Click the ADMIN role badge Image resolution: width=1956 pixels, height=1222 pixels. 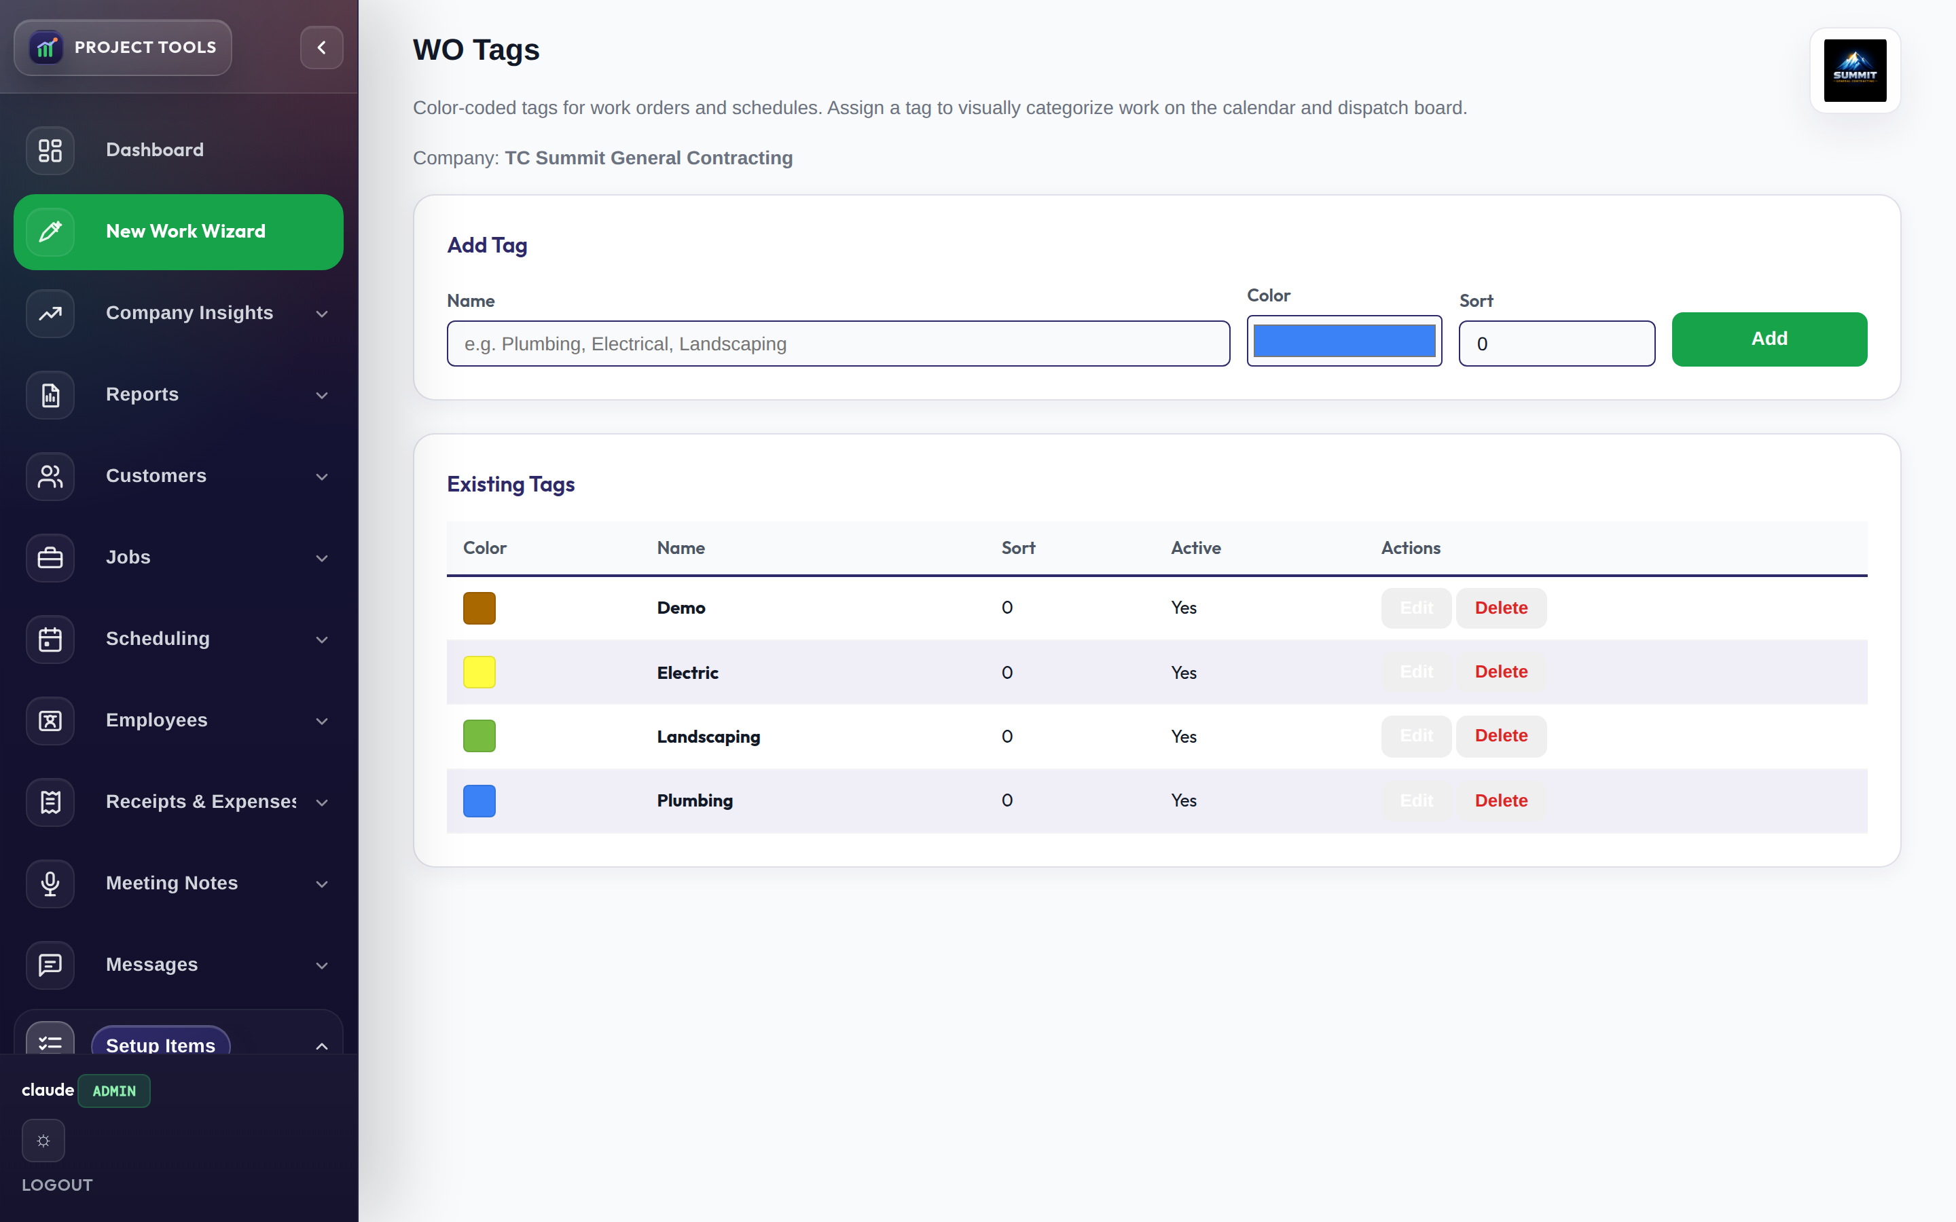[x=114, y=1091]
